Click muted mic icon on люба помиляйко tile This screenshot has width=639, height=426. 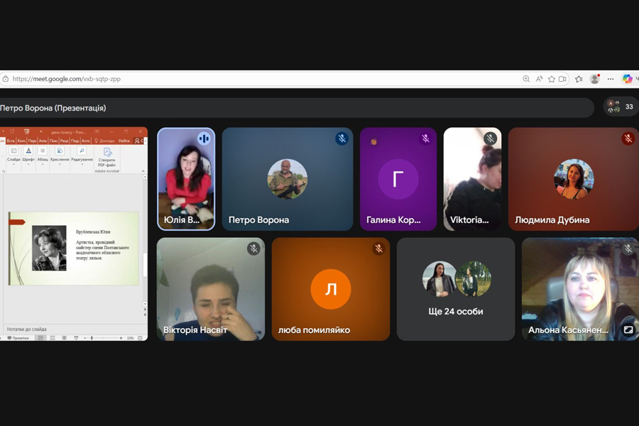coord(378,248)
